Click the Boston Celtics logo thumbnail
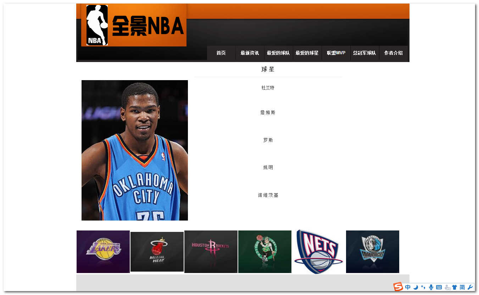 [265, 252]
